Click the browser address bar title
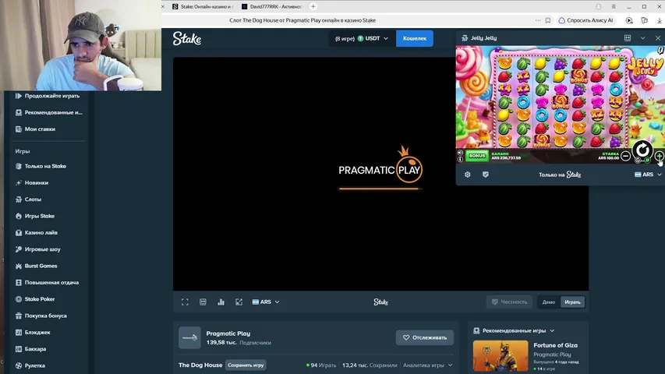 tap(302, 20)
